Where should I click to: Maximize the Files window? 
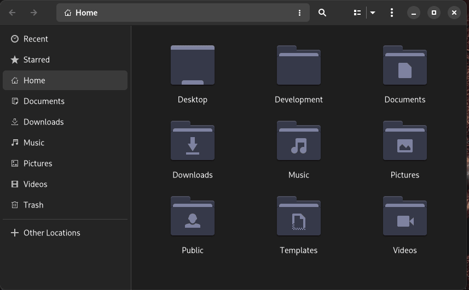coord(434,13)
